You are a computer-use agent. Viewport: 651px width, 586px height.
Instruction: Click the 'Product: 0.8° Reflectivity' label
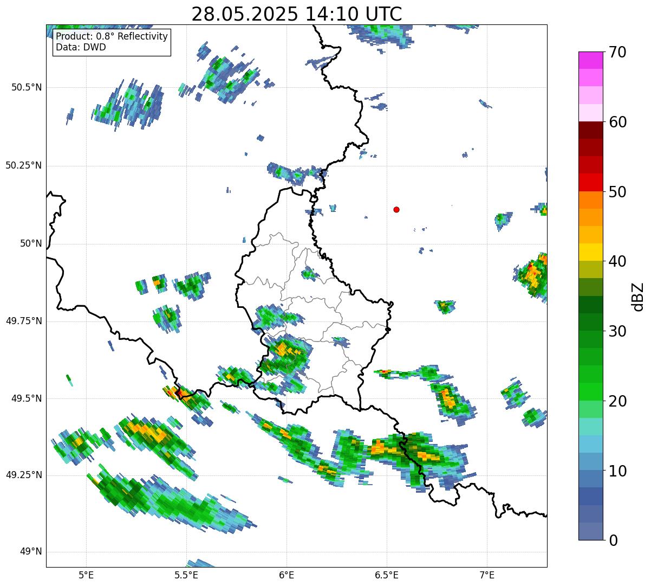112,36
